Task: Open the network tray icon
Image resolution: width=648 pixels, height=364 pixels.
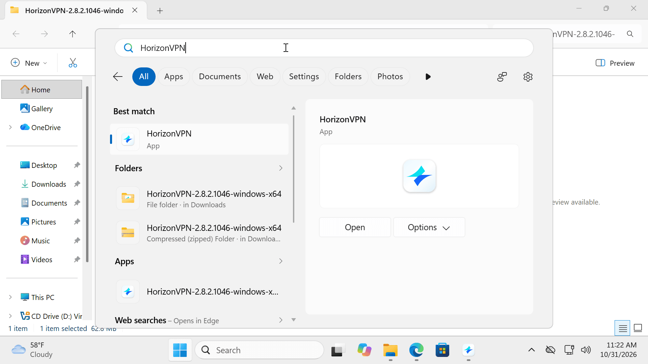Action: pos(569,350)
